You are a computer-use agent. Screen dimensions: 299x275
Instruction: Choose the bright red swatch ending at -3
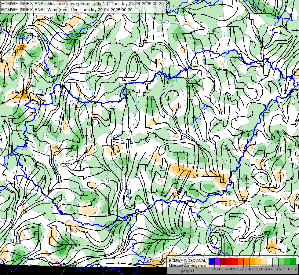pyautogui.click(x=235, y=261)
